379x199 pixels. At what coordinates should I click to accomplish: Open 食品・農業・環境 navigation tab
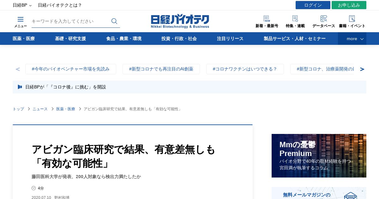(x=124, y=39)
